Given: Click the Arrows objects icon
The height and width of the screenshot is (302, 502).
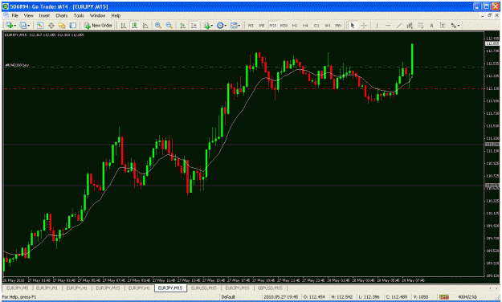Looking at the screenshot, I should click(454, 25).
